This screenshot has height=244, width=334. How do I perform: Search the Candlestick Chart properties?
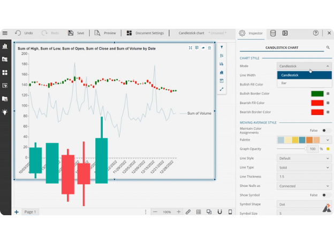tap(328, 48)
